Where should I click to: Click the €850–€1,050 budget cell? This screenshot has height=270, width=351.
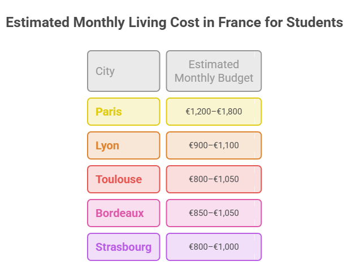click(x=214, y=213)
